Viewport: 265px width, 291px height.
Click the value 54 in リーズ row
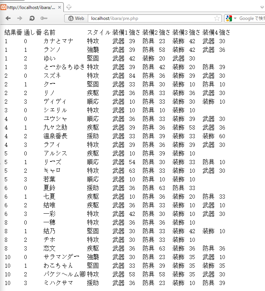[132, 162]
